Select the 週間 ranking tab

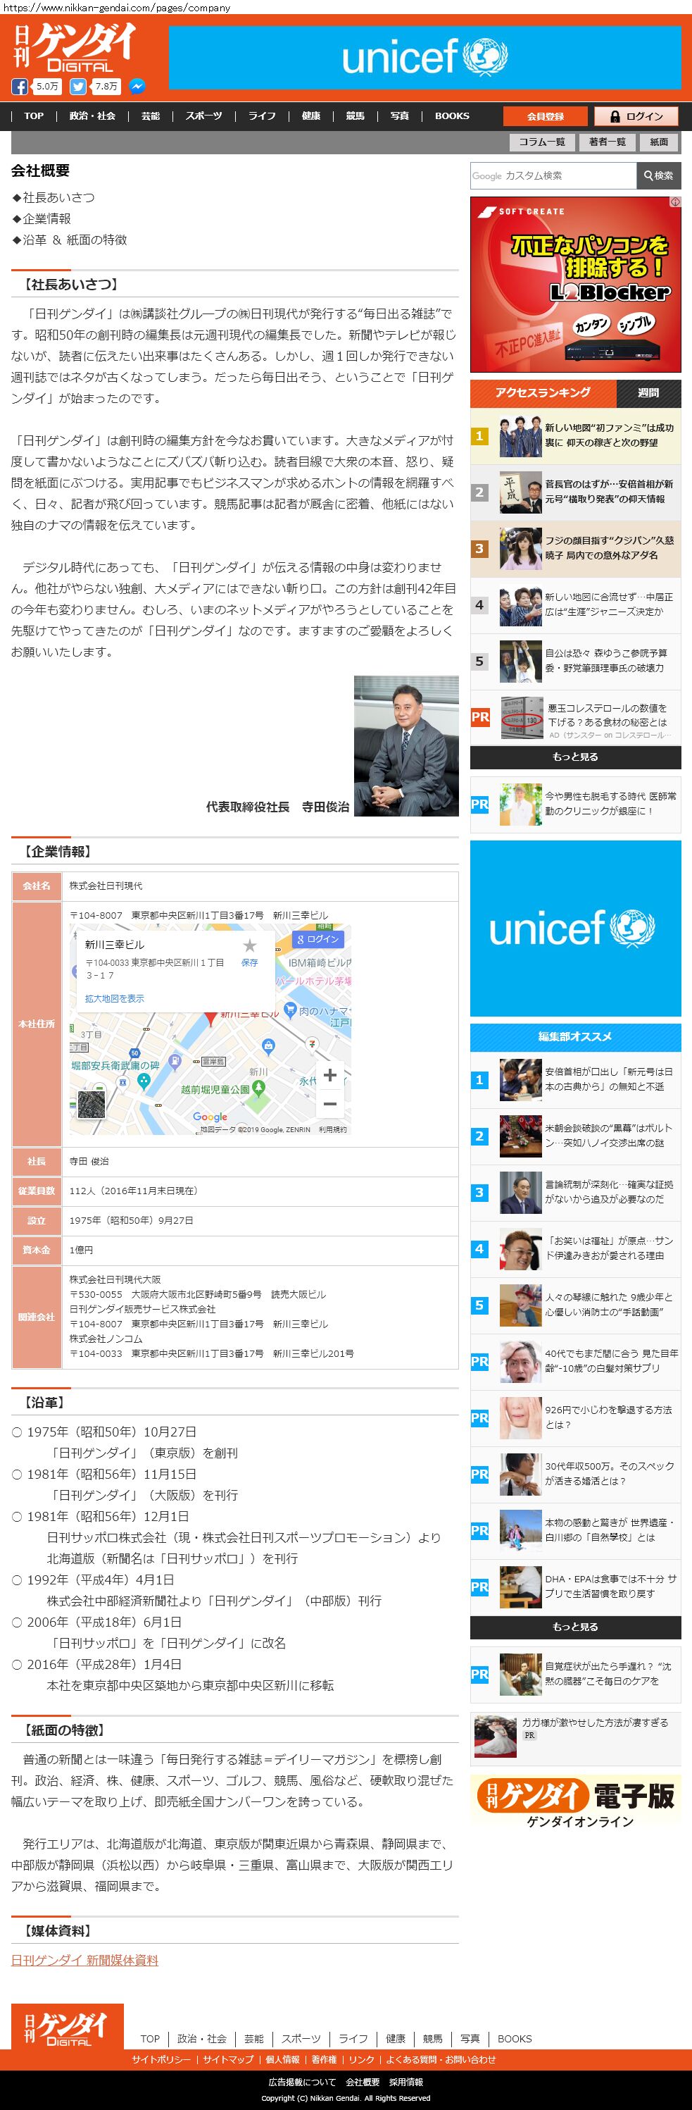648,393
